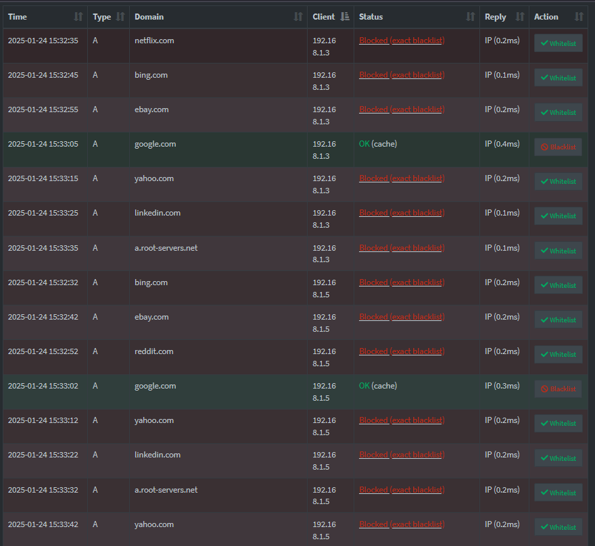Viewport: 595px width, 546px height.
Task: Whitelist ebay.com query at 15:32:55
Action: (558, 112)
